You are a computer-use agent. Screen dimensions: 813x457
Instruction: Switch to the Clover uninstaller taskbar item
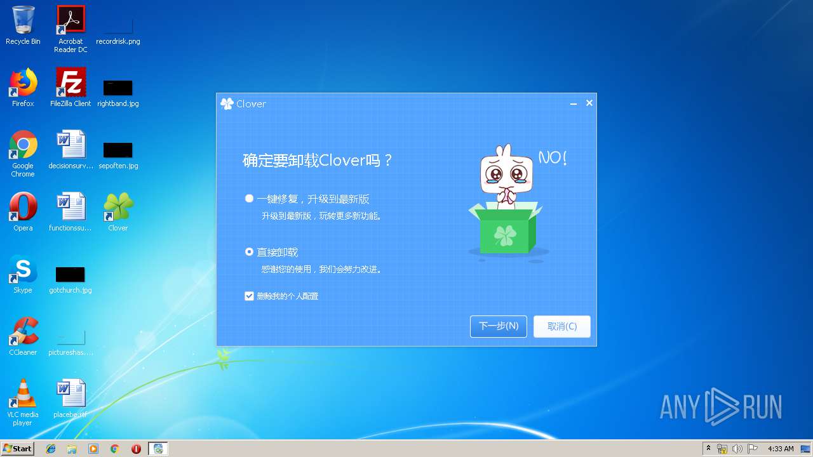point(158,449)
